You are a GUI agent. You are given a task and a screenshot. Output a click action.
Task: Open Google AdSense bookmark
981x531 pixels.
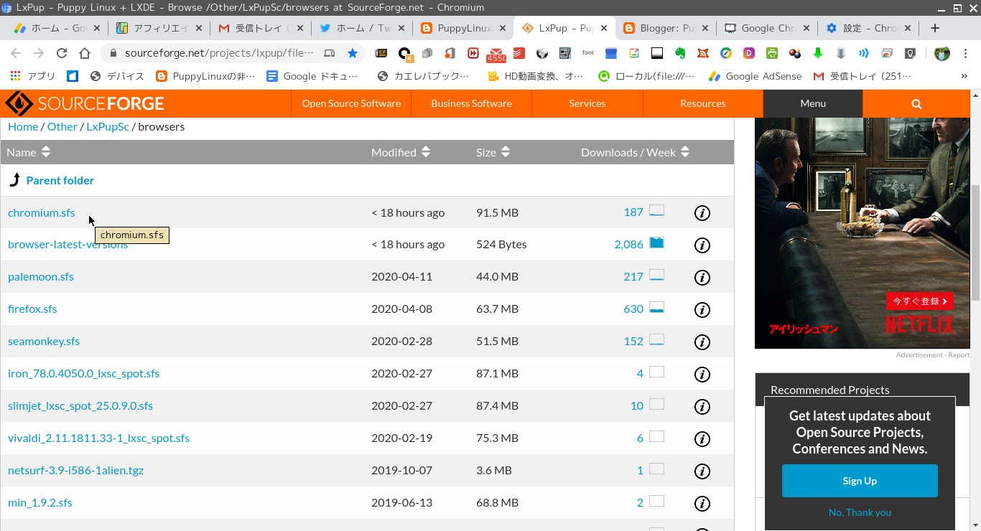(754, 76)
